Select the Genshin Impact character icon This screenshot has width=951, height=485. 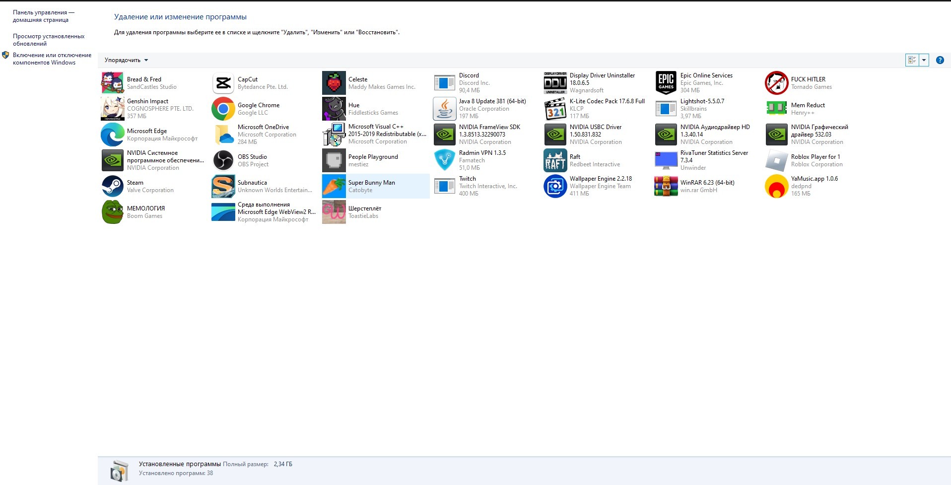[113, 109]
